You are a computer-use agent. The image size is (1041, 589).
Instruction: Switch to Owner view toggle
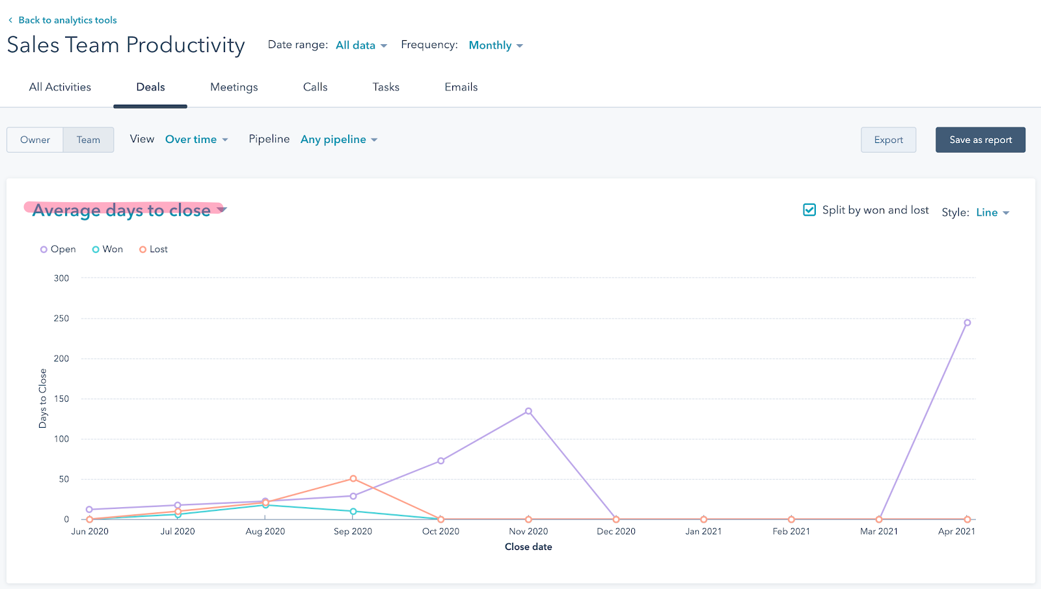pyautogui.click(x=35, y=140)
